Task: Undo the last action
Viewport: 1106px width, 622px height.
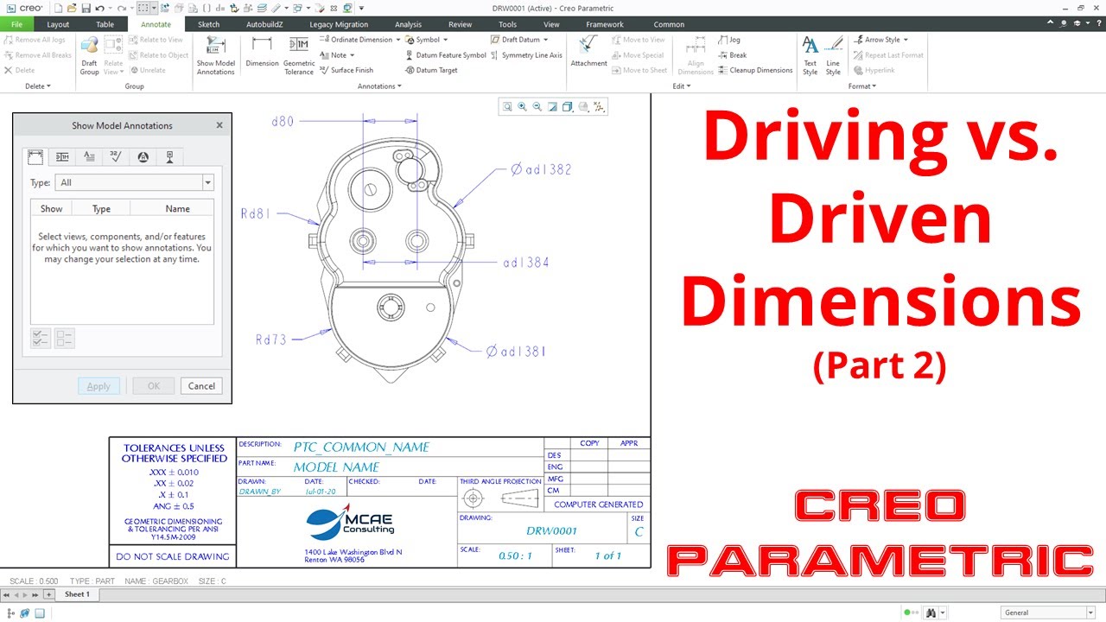Action: [100, 9]
